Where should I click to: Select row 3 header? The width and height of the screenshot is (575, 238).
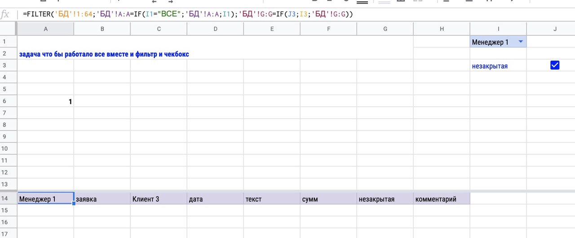(x=8, y=65)
